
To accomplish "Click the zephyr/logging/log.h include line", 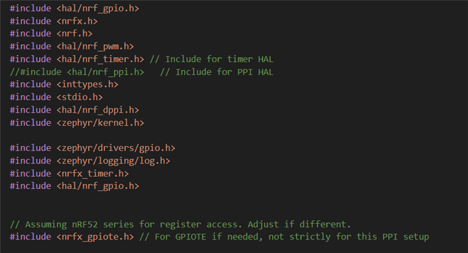I will [90, 161].
